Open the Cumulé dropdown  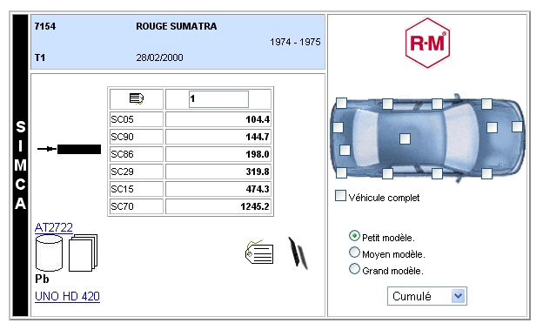point(427,296)
